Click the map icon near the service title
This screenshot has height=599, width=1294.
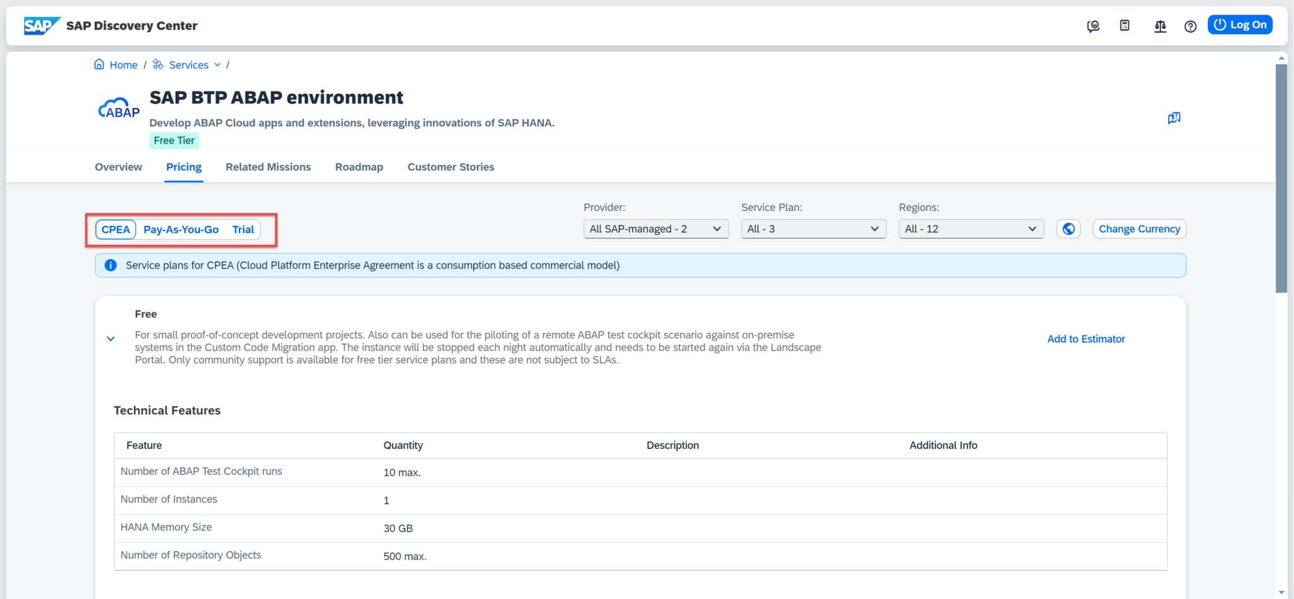(1174, 118)
